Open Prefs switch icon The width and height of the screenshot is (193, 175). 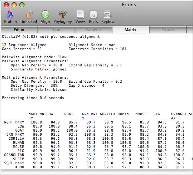[94, 14]
